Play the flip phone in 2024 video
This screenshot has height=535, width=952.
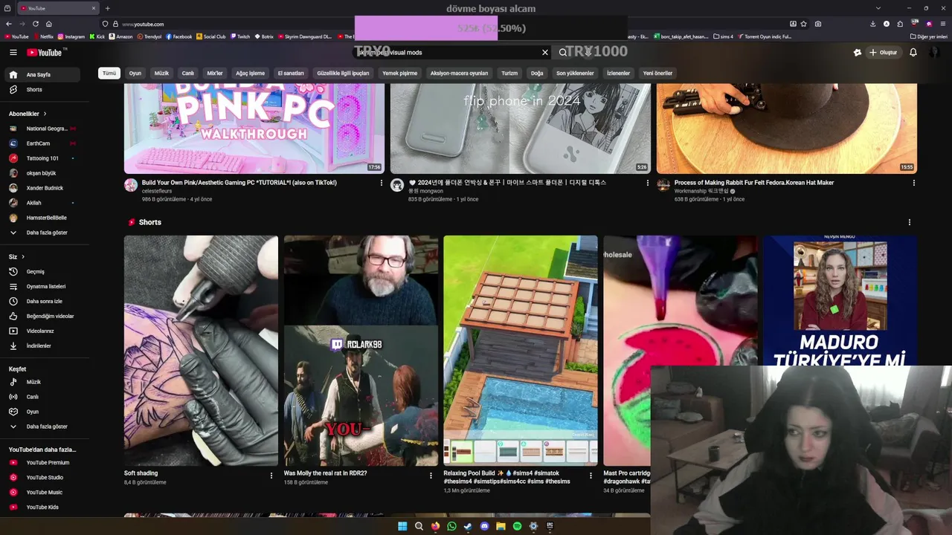[x=521, y=128]
